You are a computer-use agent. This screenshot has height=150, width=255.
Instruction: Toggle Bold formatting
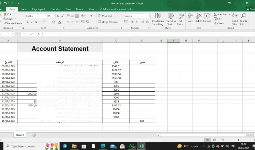[x=28, y=22]
